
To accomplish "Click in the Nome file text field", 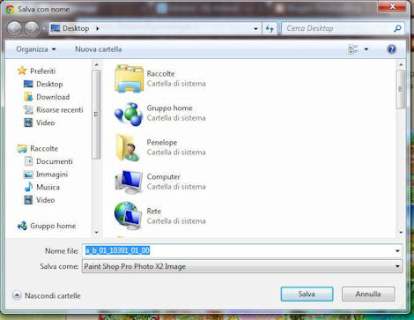I will coord(242,250).
